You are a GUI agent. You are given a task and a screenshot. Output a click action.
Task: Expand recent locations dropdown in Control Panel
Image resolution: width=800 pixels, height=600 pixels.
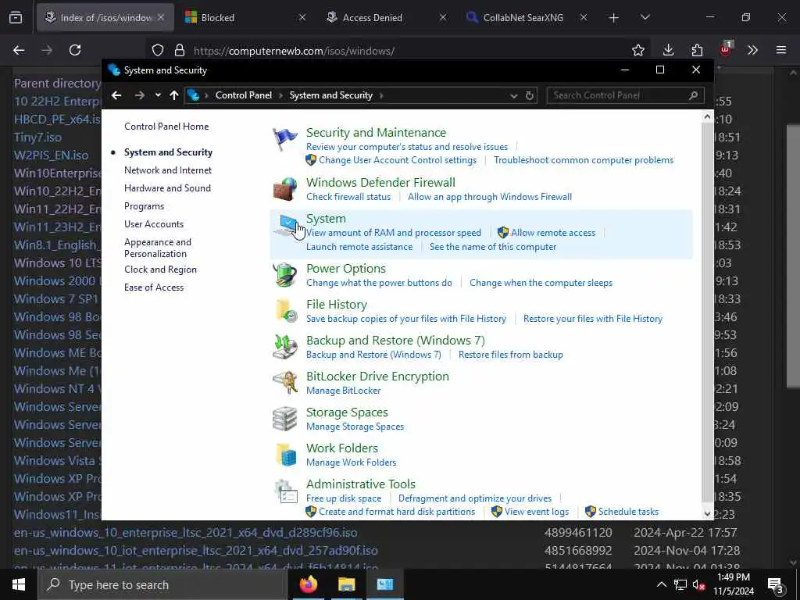tap(158, 95)
